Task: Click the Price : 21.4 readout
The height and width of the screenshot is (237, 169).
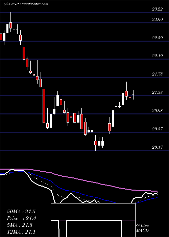Action: point(21,218)
